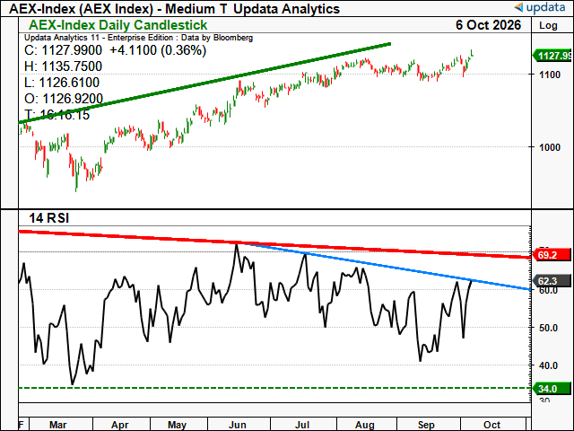
Task: Select the green dashed 34.0 RSI line
Action: click(x=274, y=388)
